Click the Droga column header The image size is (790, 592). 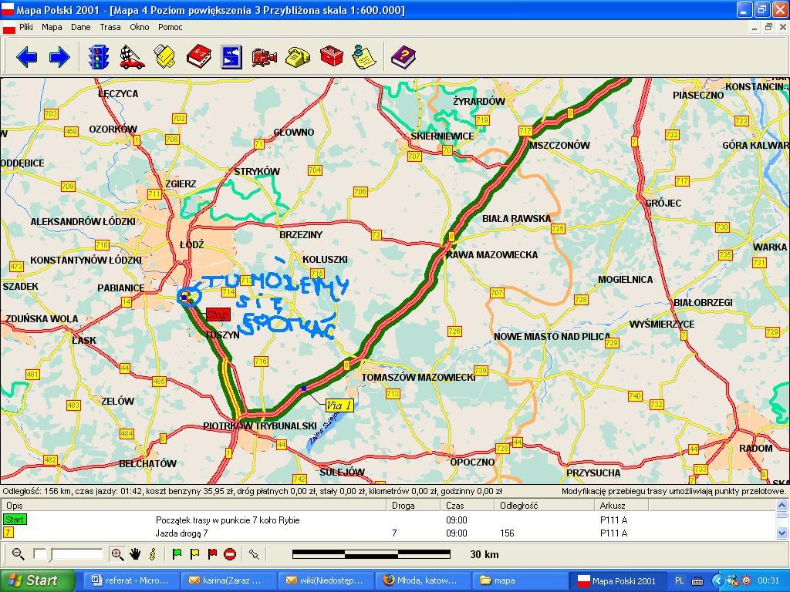(414, 506)
